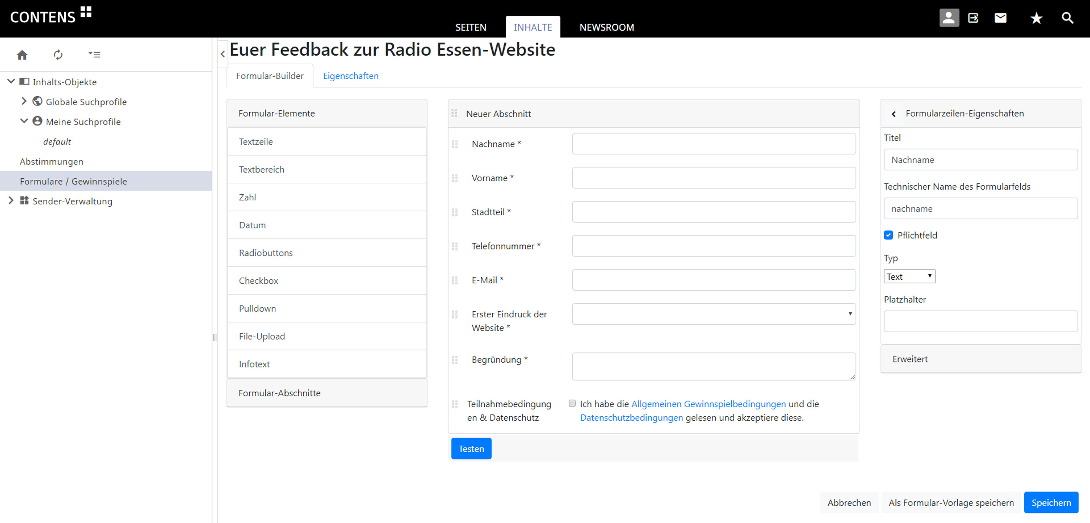Open the tree options menu icon
Viewport: 1090px width, 523px height.
[x=94, y=54]
